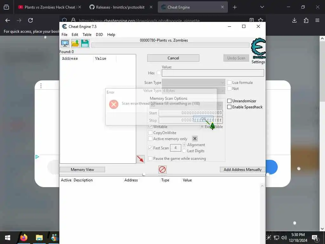
Task: Open the Value Type dropdown
Action: [x=193, y=91]
